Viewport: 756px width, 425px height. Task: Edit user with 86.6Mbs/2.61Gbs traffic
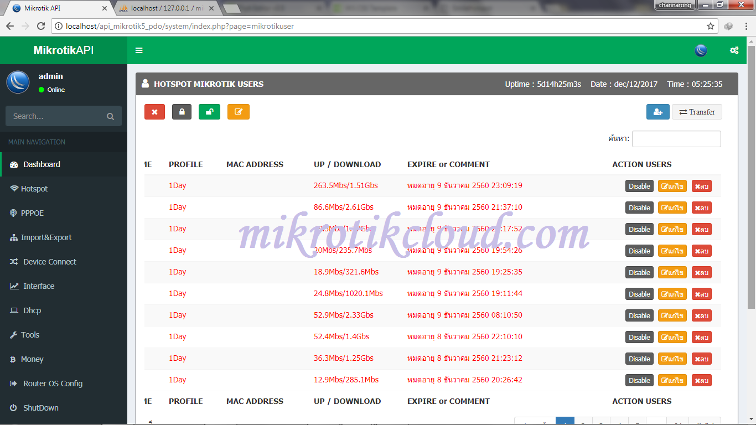(x=672, y=208)
